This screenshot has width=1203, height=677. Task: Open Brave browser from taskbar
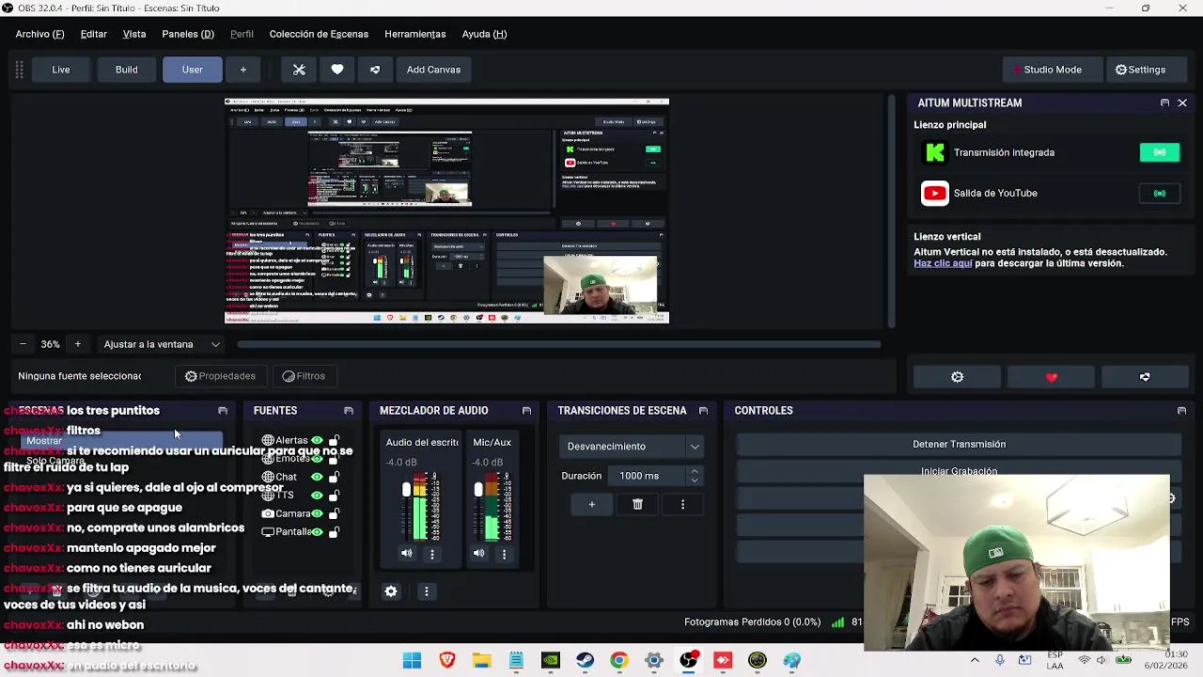(x=447, y=660)
